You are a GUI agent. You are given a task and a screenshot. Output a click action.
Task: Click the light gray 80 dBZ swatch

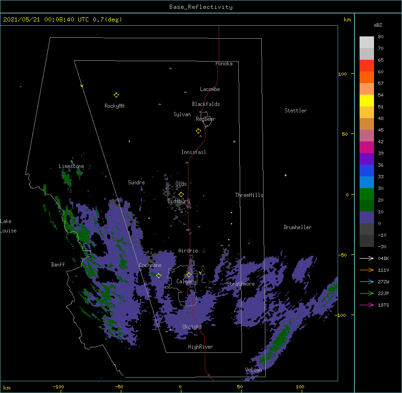[x=367, y=42]
